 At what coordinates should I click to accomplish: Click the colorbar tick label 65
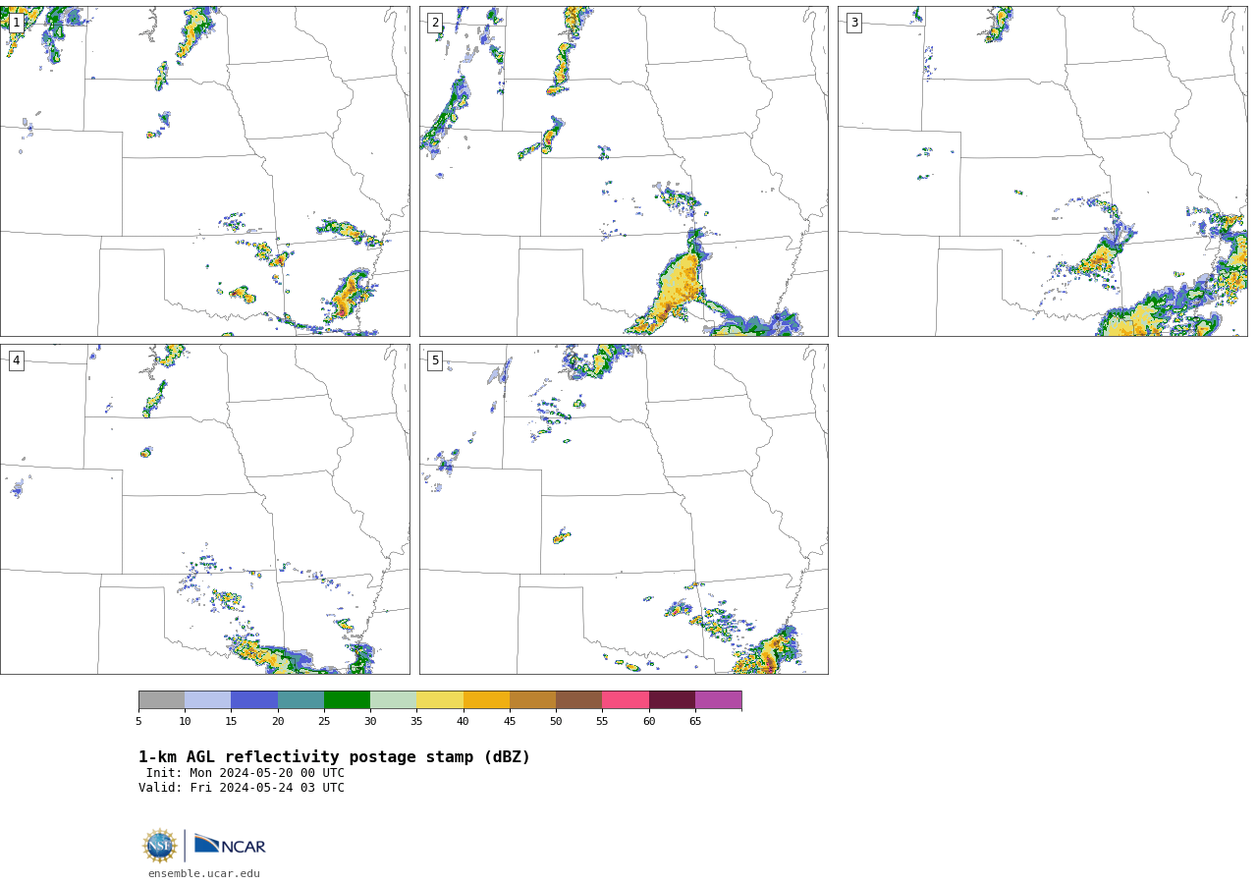pos(695,722)
